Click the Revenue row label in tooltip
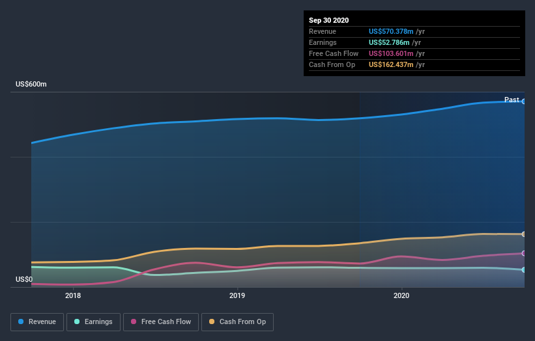 [323, 31]
